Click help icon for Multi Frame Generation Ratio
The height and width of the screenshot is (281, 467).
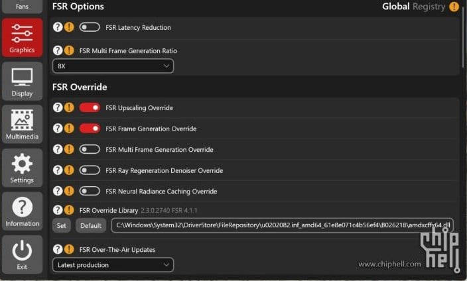click(58, 50)
